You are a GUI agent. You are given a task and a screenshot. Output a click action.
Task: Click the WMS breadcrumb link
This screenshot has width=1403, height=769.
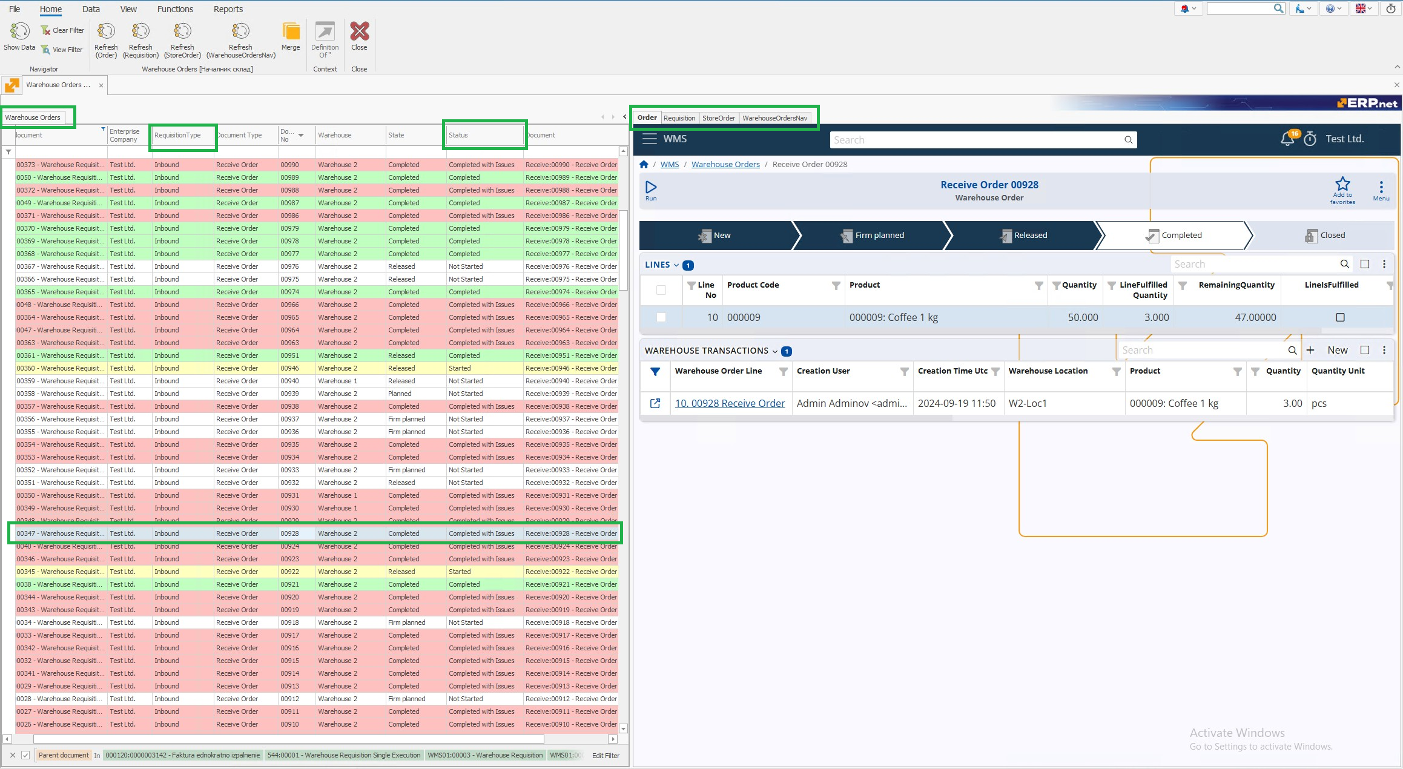click(669, 164)
